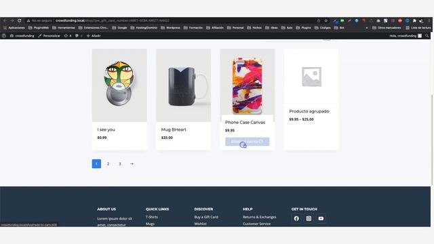The width and height of the screenshot is (434, 244).
Task: Open the Wordpress bookmarks folder
Action: (170, 28)
